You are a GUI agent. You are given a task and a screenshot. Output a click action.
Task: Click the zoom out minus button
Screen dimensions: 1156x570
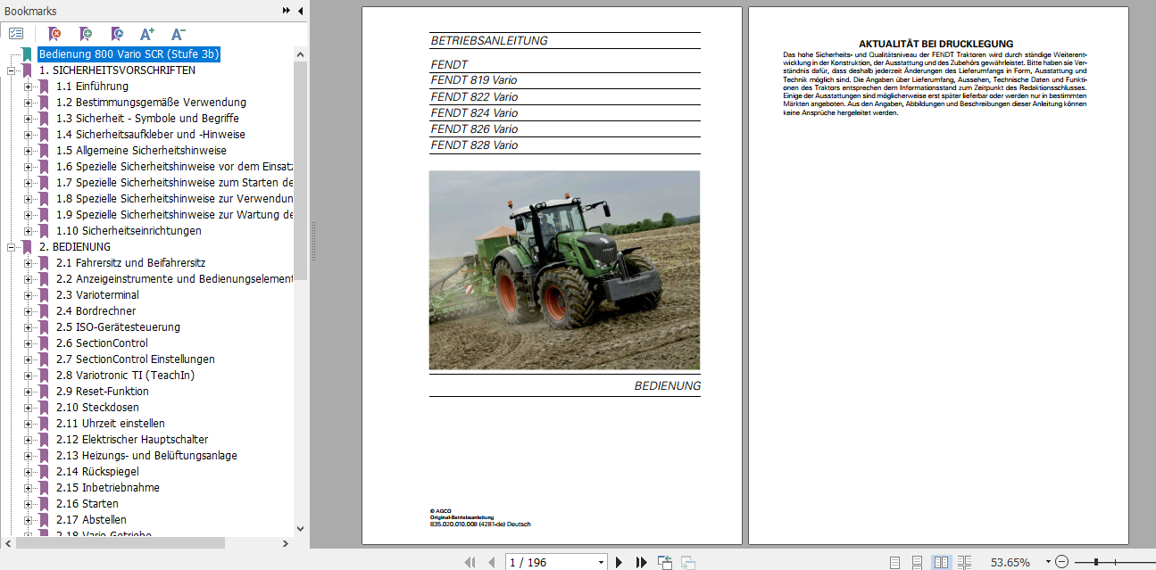[1061, 562]
